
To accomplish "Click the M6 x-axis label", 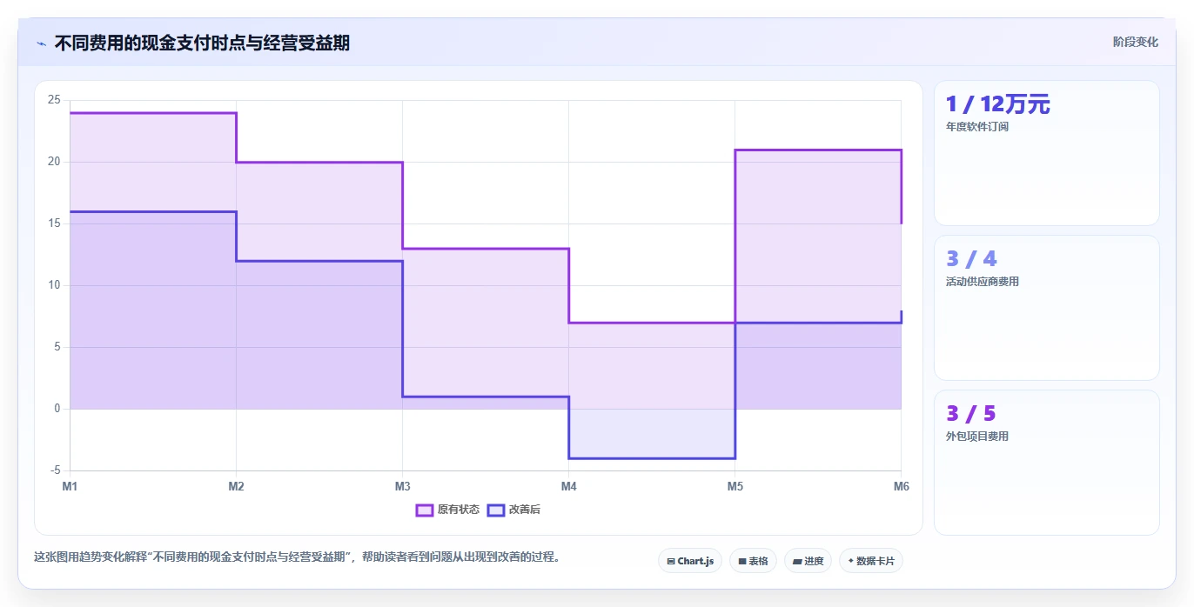I will click(902, 486).
